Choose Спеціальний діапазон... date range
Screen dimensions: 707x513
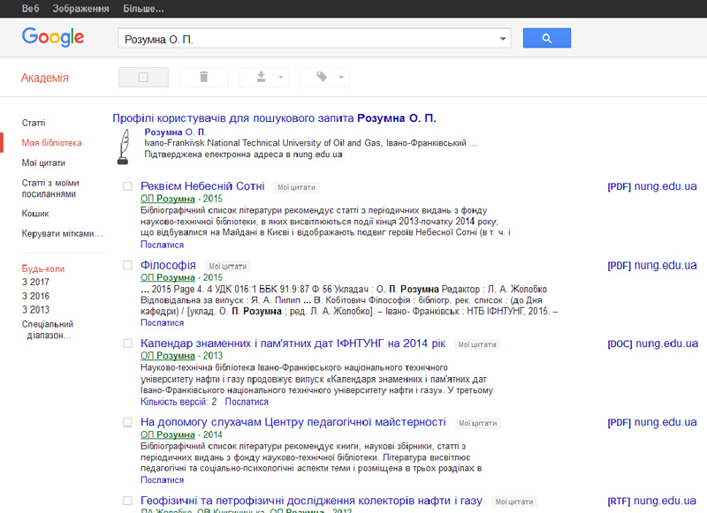tap(48, 329)
